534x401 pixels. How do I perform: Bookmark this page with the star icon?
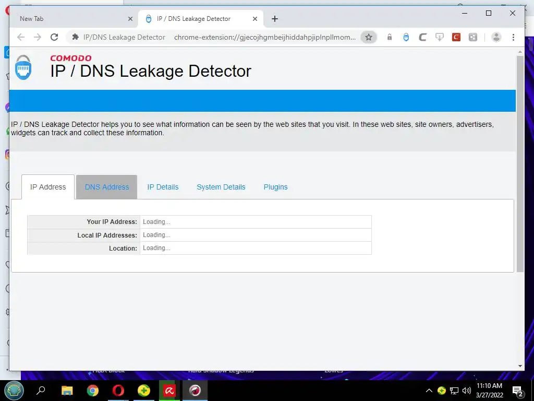click(x=369, y=37)
